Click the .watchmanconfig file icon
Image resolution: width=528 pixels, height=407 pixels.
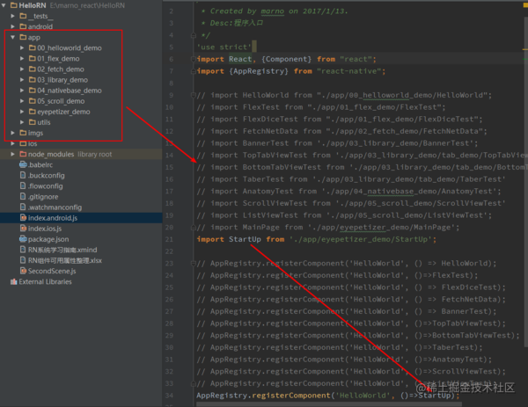pyautogui.click(x=23, y=207)
